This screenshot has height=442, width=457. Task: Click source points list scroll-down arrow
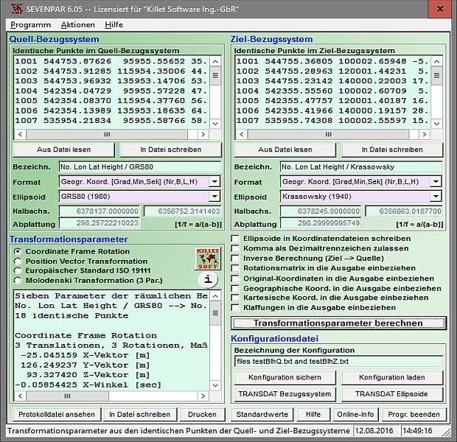click(215, 124)
